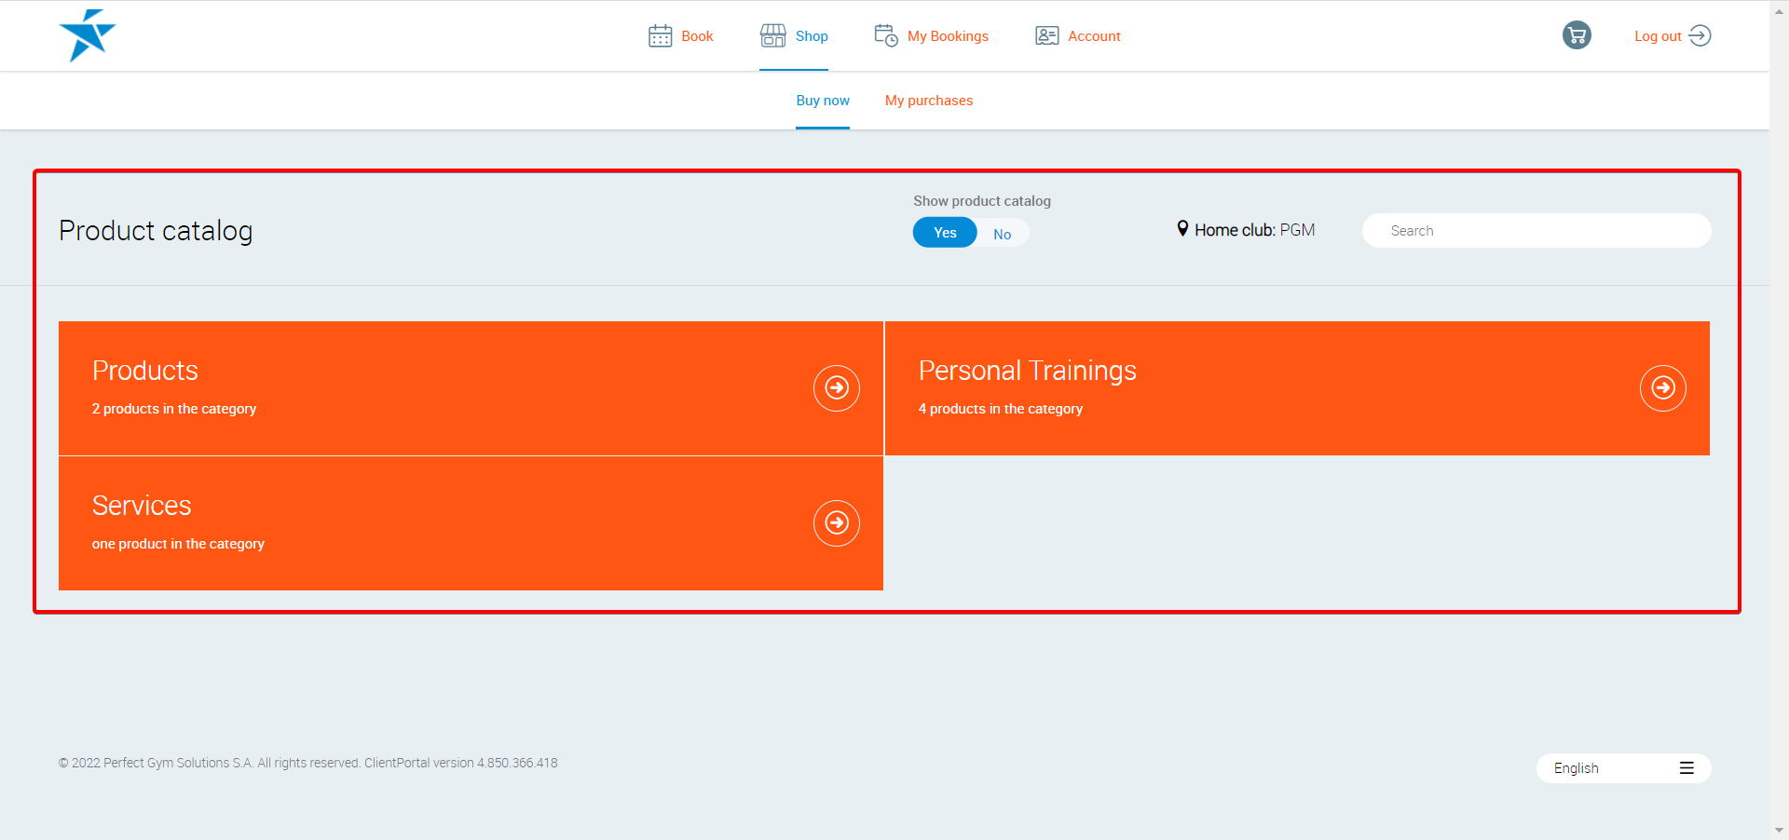Viewport: 1789px width, 840px height.
Task: Open Personal Trainings category arrow
Action: tap(1662, 388)
